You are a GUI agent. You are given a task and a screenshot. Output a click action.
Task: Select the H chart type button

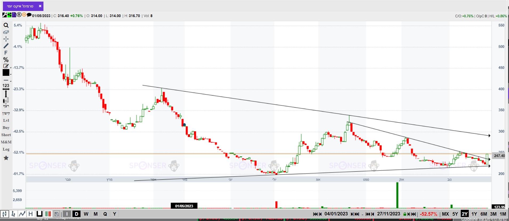coord(31,214)
